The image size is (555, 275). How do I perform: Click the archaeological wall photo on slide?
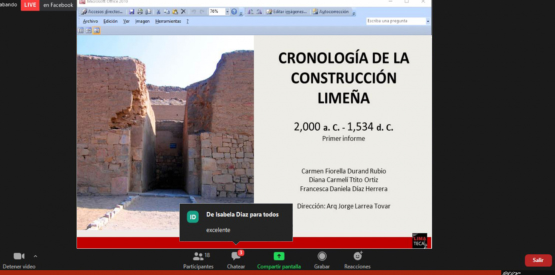click(165, 132)
